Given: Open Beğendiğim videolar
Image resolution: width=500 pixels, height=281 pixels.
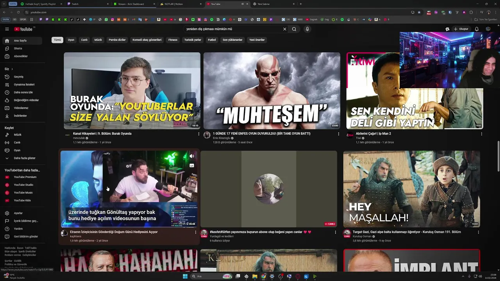Looking at the screenshot, I should 23,100.
